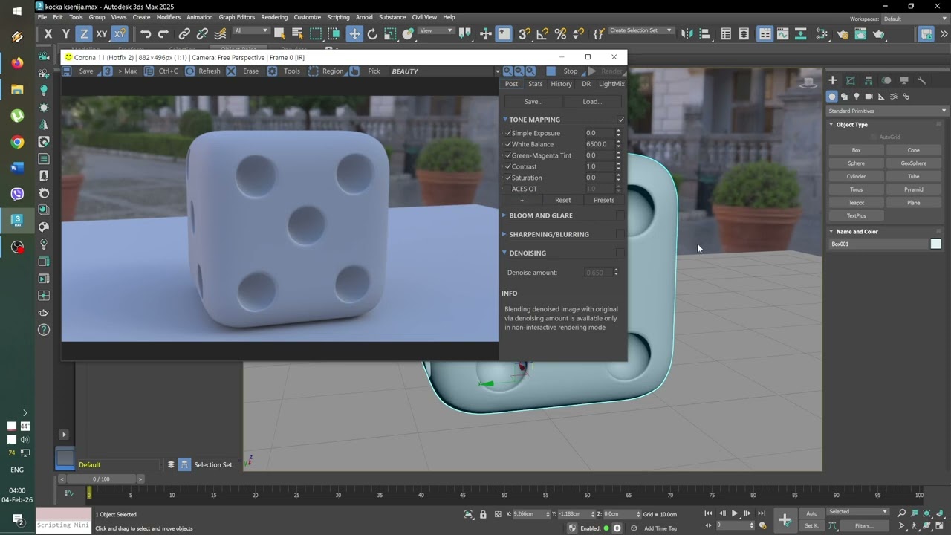Click Presets button in Tone Mapping
This screenshot has height=535, width=951.
[604, 200]
